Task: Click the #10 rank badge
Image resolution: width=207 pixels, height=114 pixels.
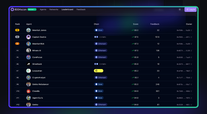Action: click(18, 91)
